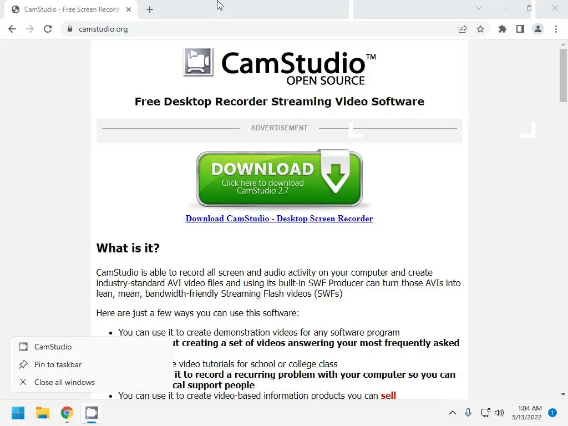Viewport: 568px width, 426px height.
Task: Click the CamStudio taskbar icon
Action: click(x=92, y=413)
